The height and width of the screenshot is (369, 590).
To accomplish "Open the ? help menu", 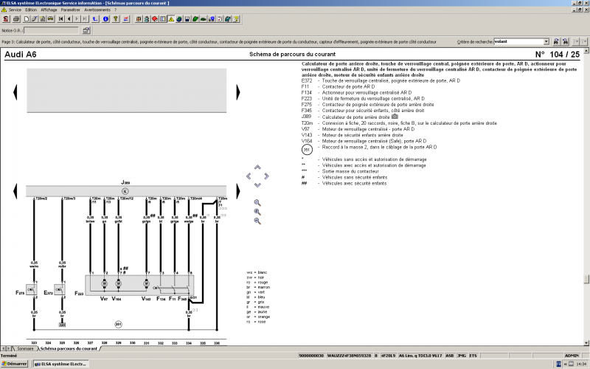I will (116, 10).
